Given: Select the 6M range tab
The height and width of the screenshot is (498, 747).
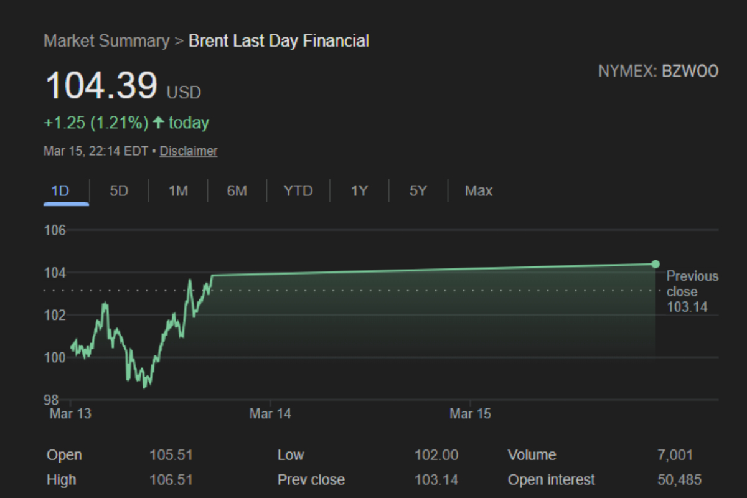Looking at the screenshot, I should (237, 190).
